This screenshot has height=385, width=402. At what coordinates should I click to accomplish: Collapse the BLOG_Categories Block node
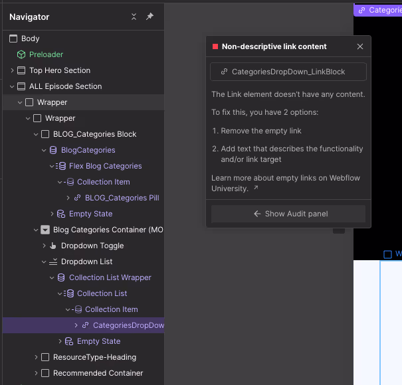point(36,134)
